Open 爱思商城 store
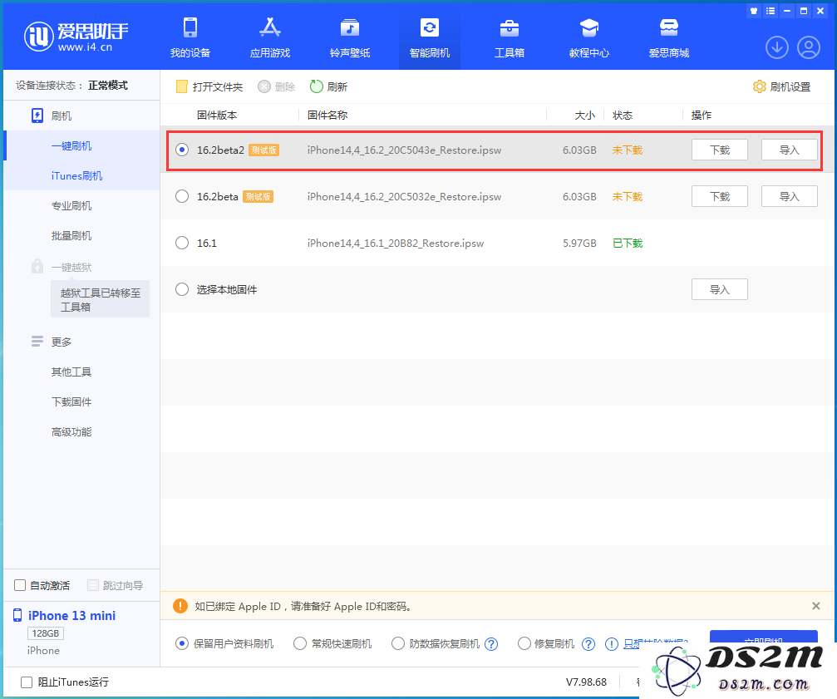Screen dimensions: 837x699 (x=669, y=37)
